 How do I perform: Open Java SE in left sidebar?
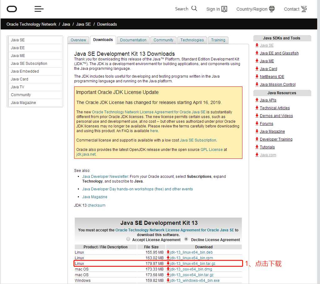tap(35, 40)
